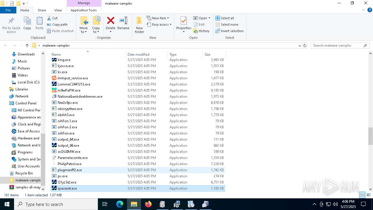This screenshot has width=373, height=210.
Task: Create a New folder
Action: coord(139,24)
